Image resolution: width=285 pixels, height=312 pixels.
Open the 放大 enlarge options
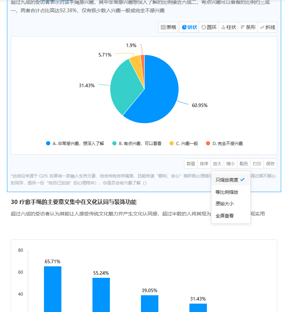217,163
